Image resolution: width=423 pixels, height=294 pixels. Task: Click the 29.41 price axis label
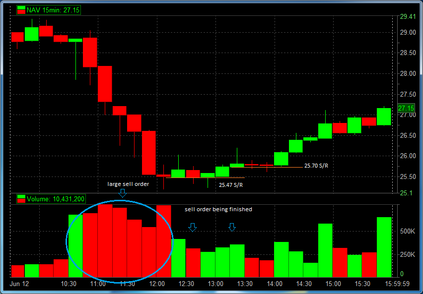tap(408, 17)
